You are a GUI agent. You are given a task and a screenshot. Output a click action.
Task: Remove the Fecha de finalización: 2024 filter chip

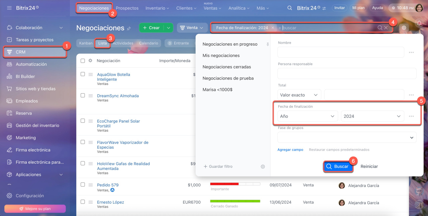coord(273,28)
